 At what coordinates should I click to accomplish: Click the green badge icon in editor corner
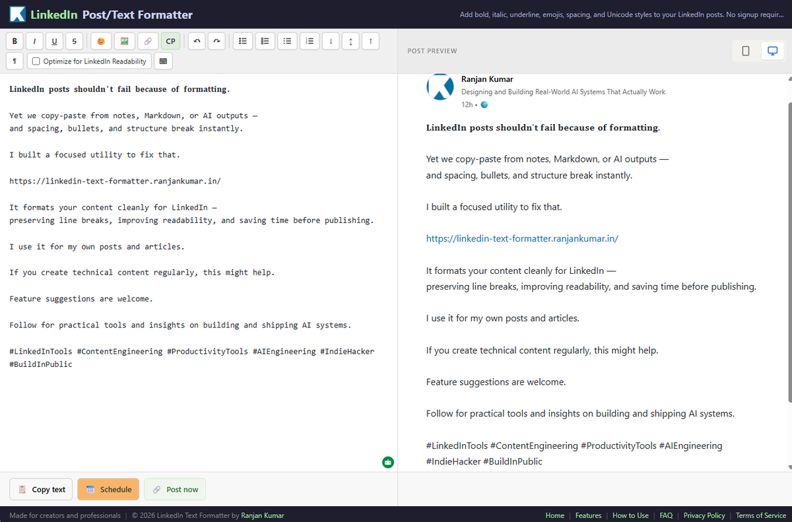pyautogui.click(x=388, y=462)
